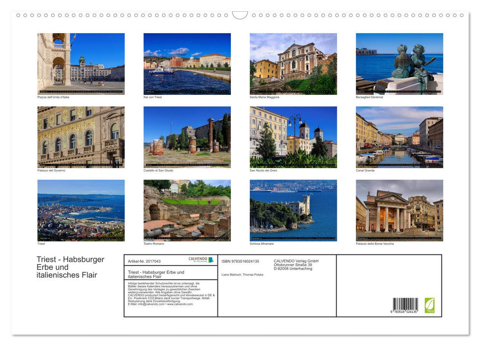Select the title Triest - Habsburger Erbe

point(70,267)
